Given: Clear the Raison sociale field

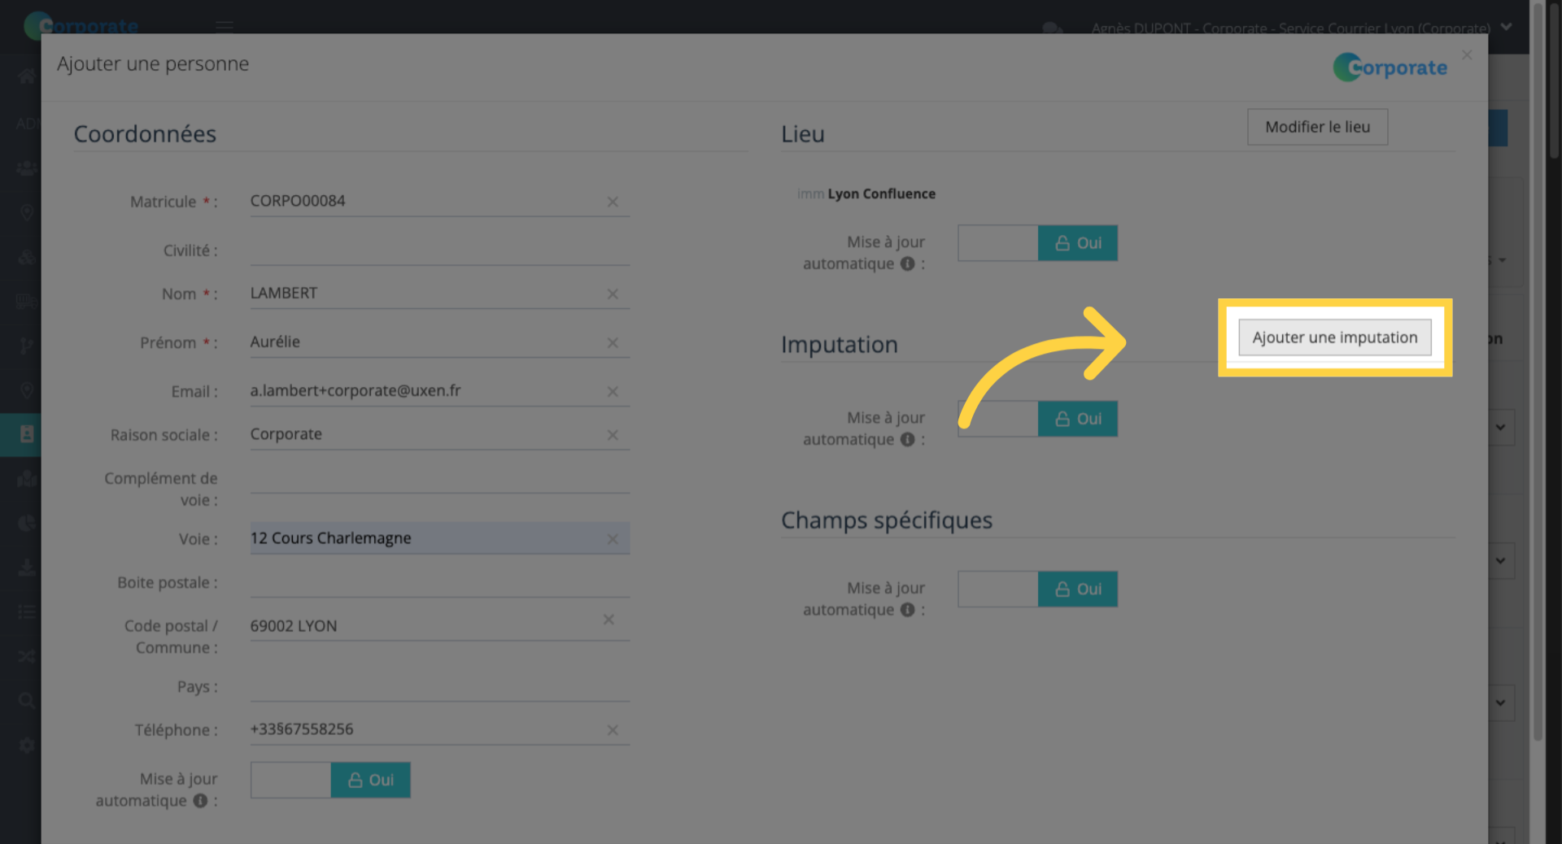Looking at the screenshot, I should pos(613,436).
